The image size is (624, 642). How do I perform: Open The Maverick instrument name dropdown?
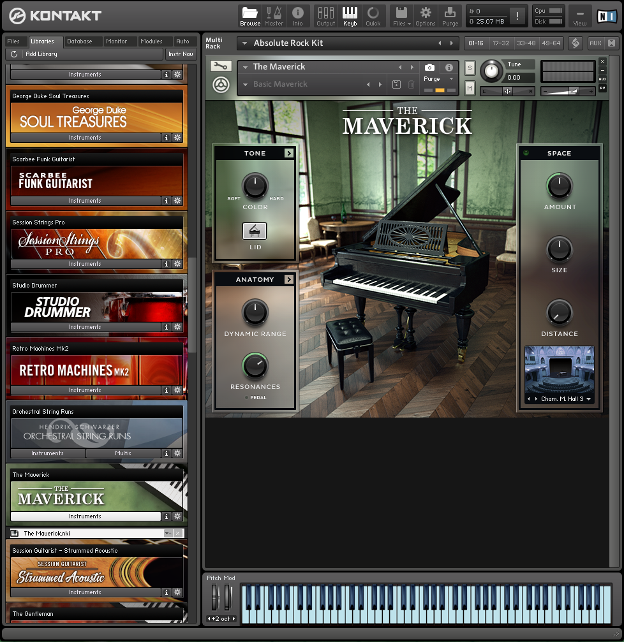point(245,67)
